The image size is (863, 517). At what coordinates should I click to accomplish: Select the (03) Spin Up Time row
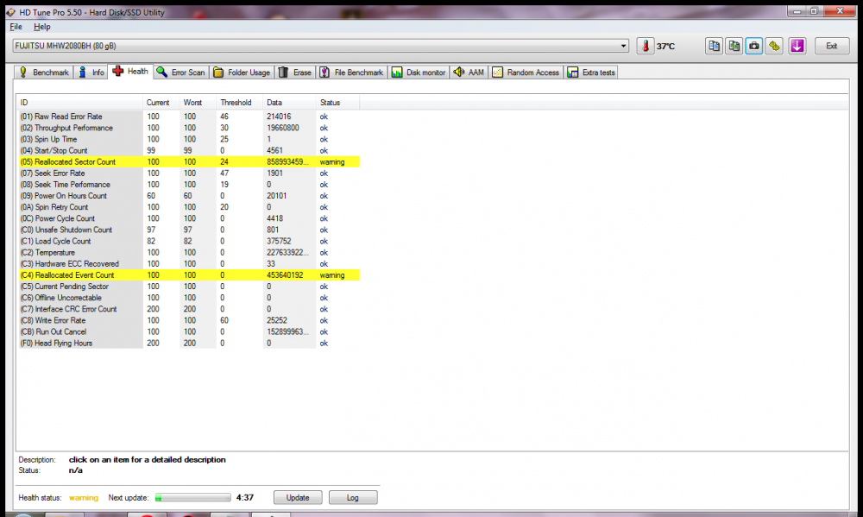189,139
